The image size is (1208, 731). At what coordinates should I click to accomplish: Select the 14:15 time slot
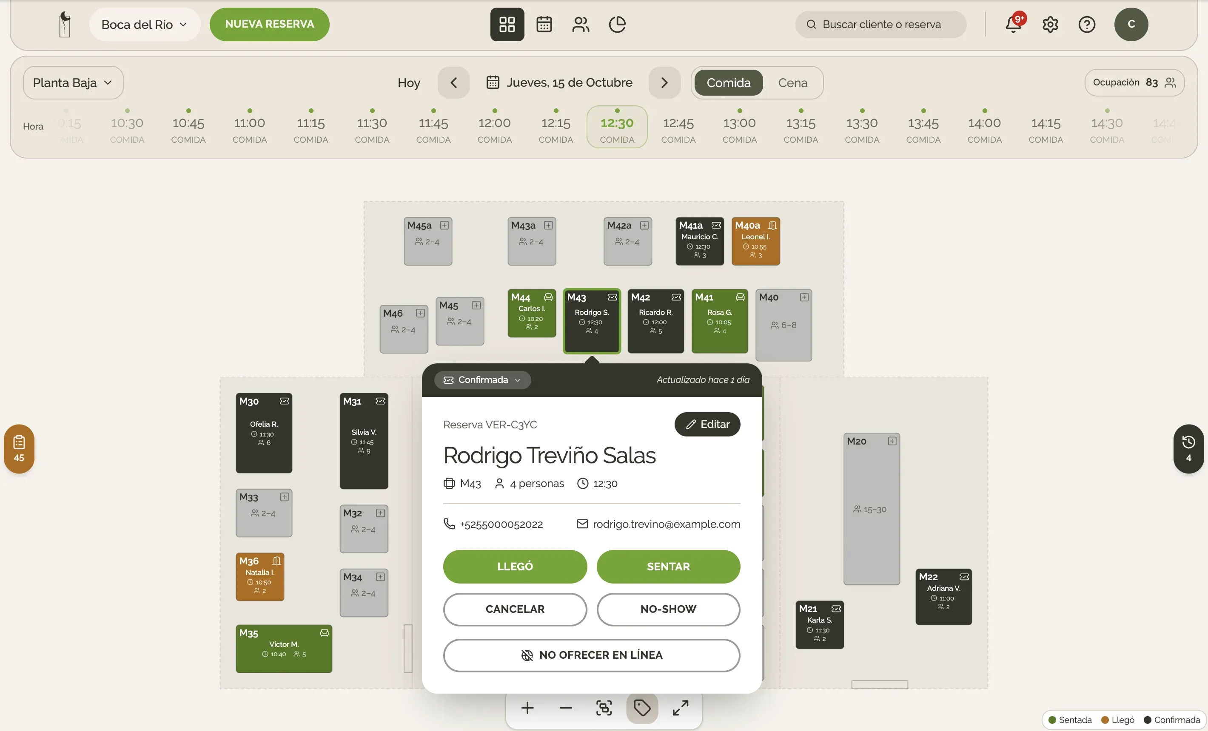[1045, 127]
